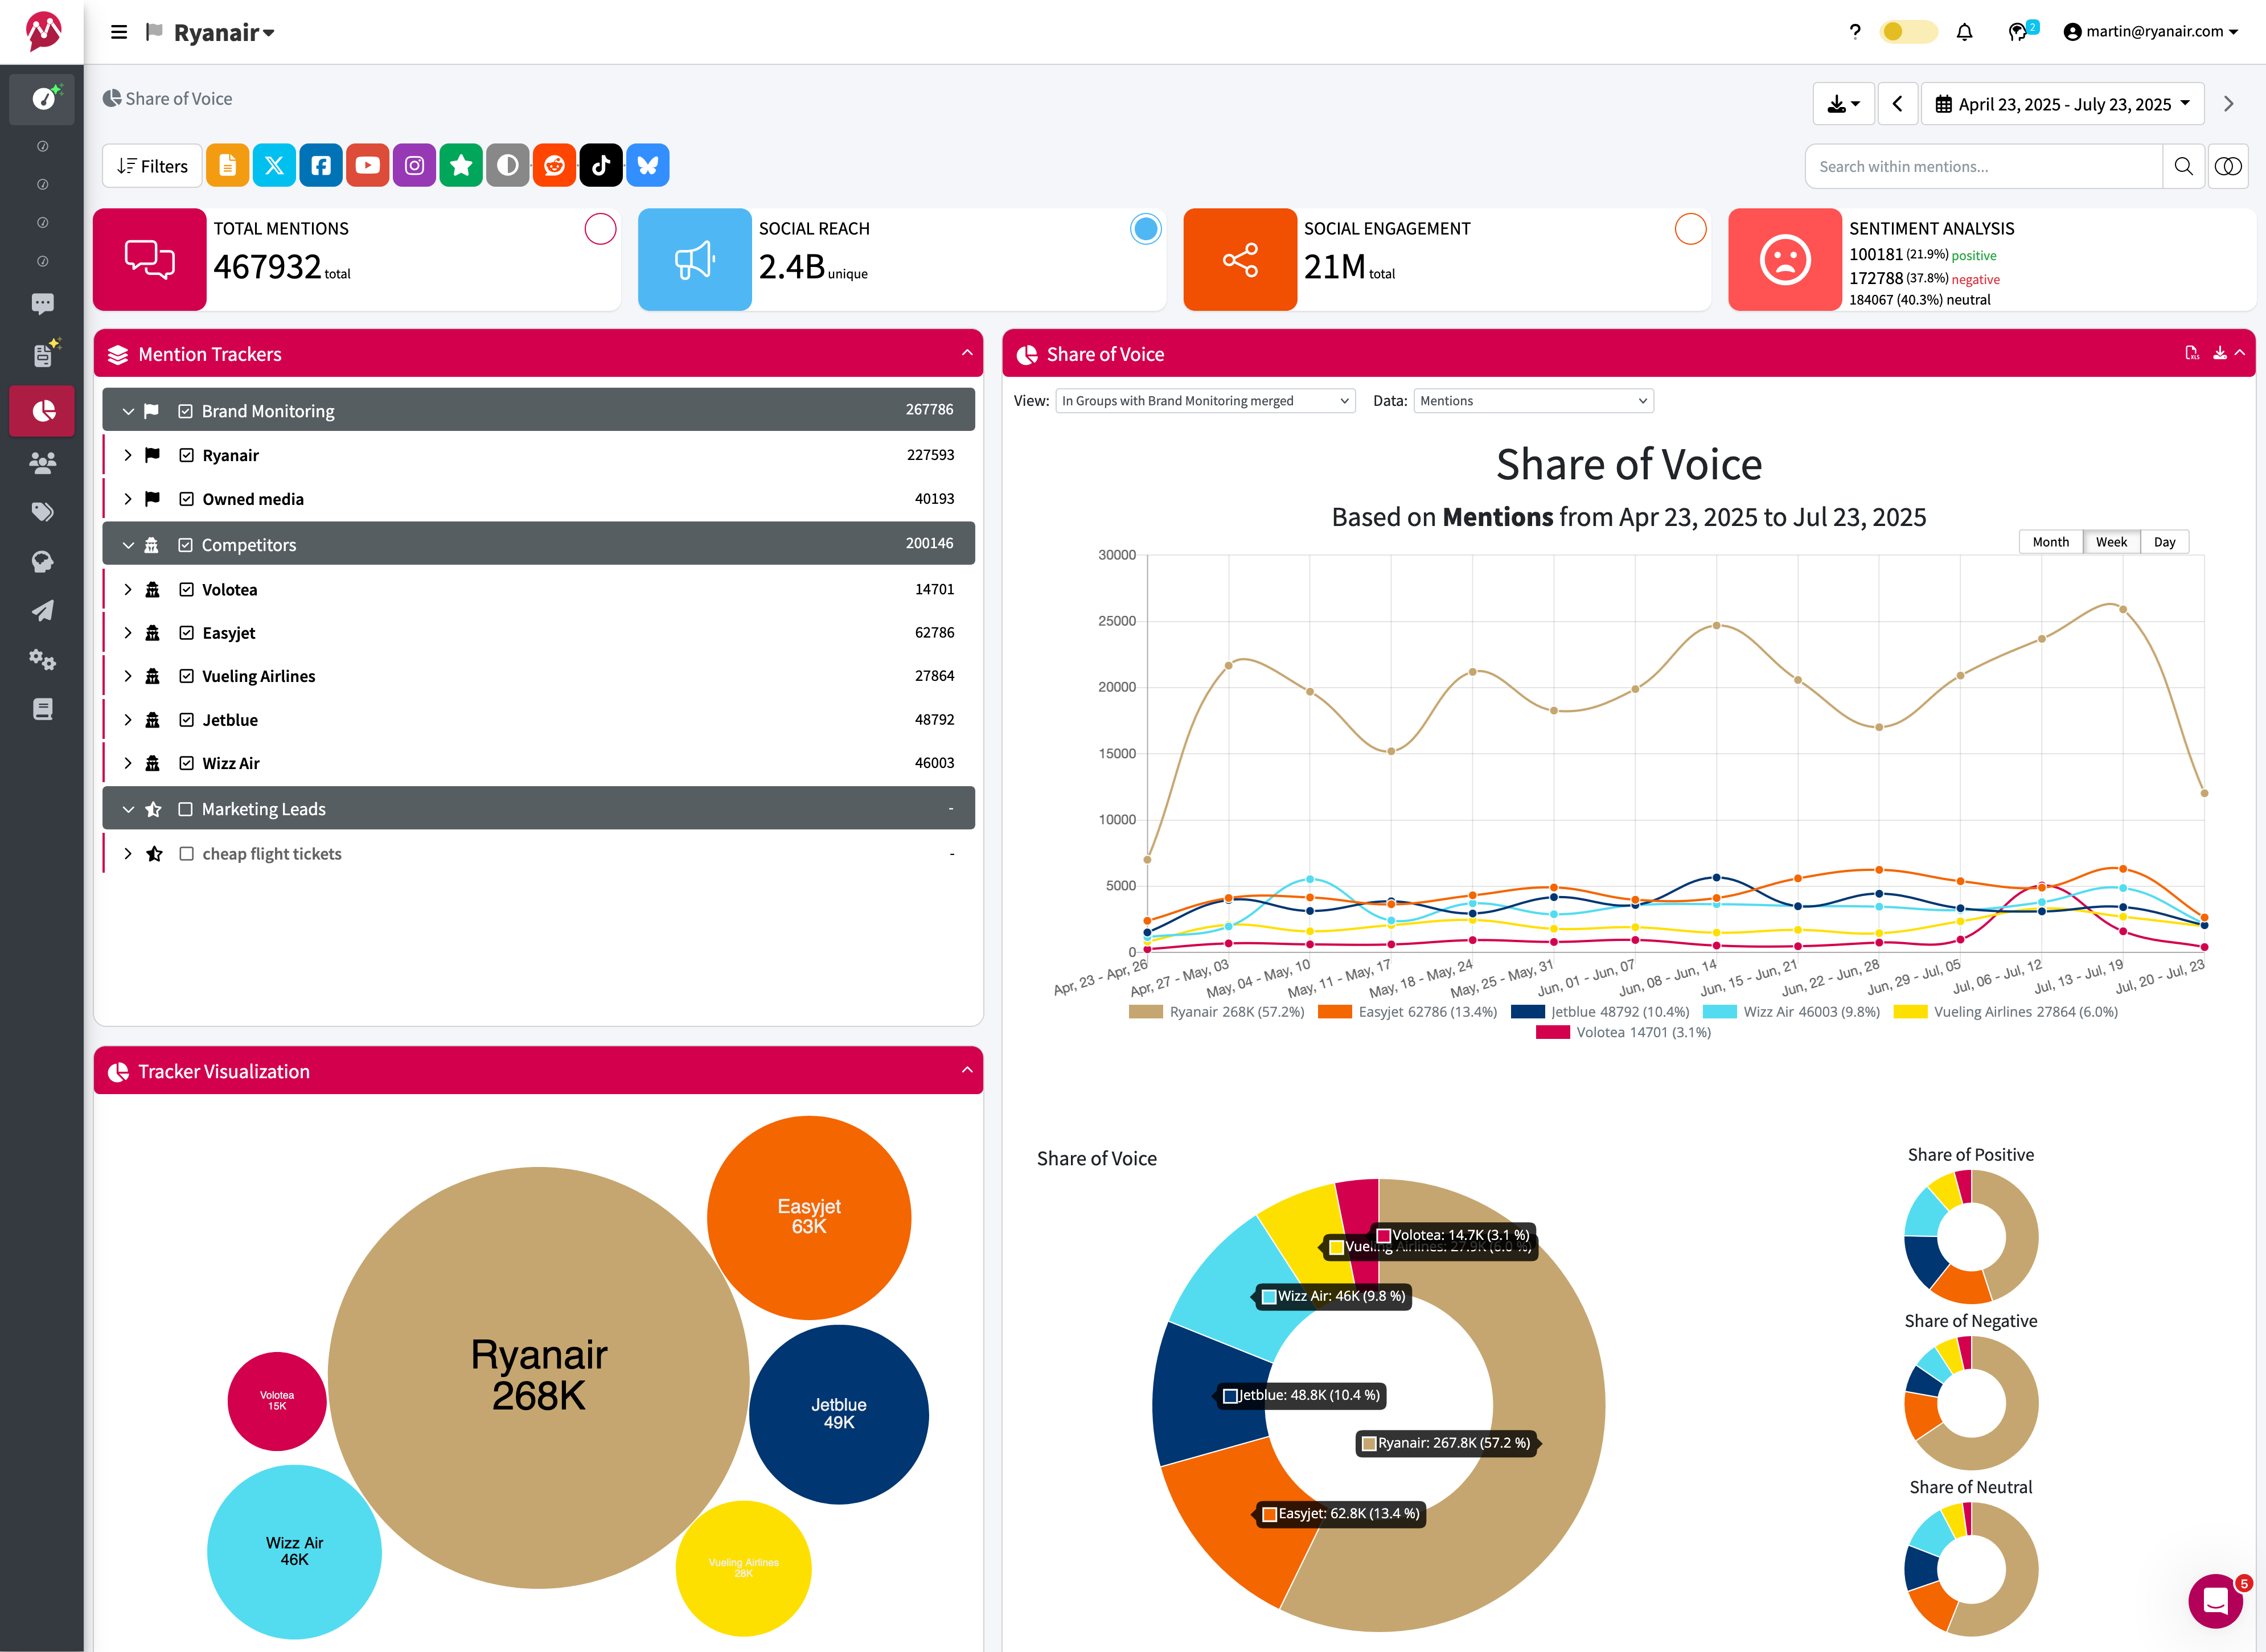Switch chart granularity to Day
Viewport: 2266px width, 1652px height.
coord(2164,542)
